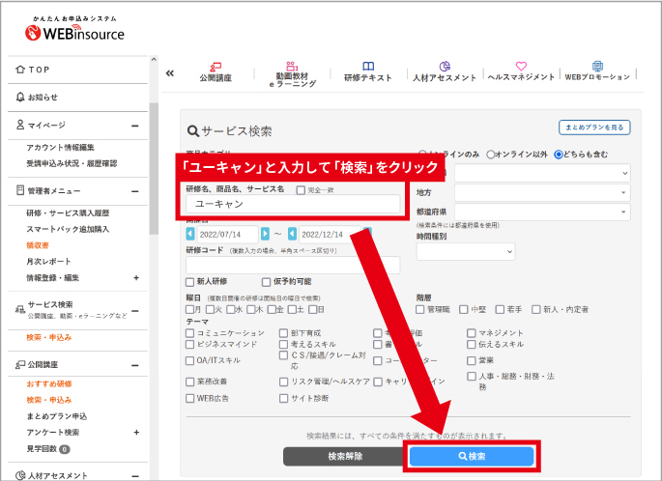Expand アンケート検索 plus sign
The height and width of the screenshot is (481, 662).
(x=136, y=432)
